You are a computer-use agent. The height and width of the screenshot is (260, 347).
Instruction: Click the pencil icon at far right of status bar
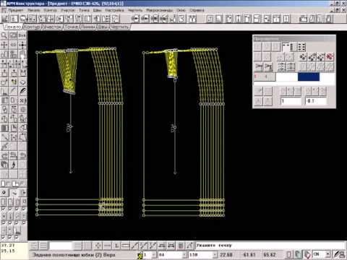click(x=339, y=254)
